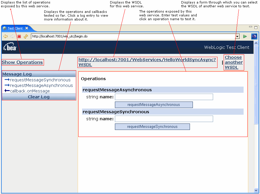Click the scroll down arrow of page scrollbar
Viewport: 260px width, 194px height.
coord(256,190)
